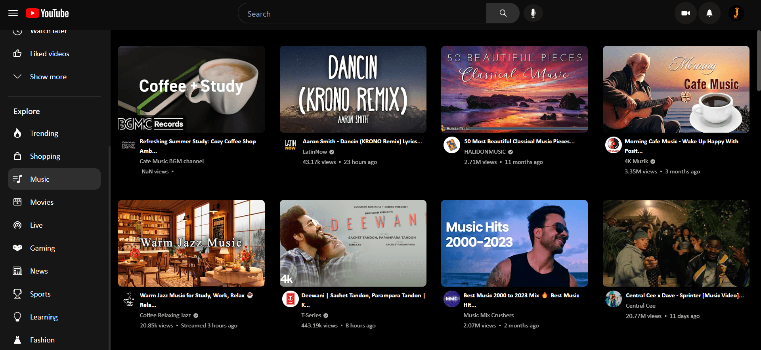Play Deewani 4k thumbnail
Screen dimensions: 761x350
tap(353, 243)
